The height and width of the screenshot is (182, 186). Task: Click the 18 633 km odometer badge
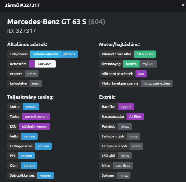coord(145,54)
